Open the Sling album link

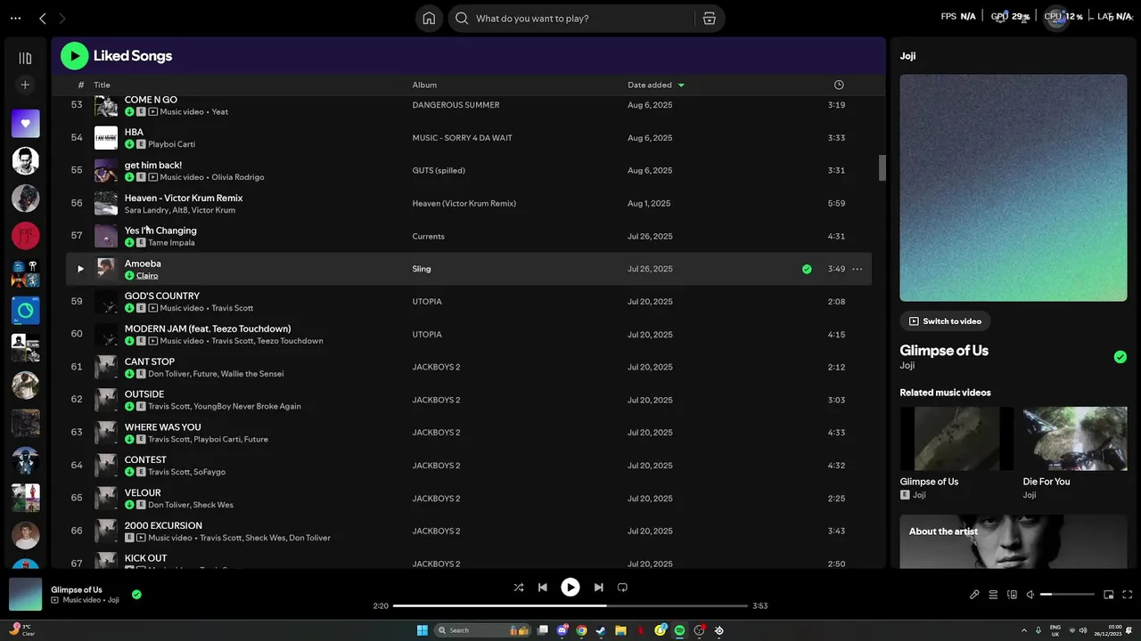[422, 269]
